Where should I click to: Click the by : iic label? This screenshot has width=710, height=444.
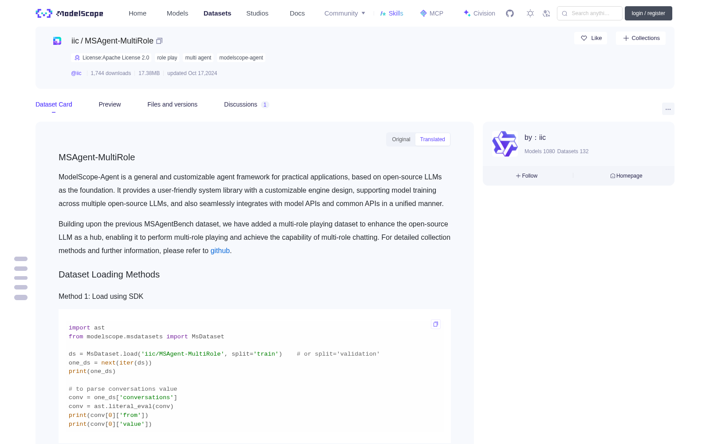click(x=535, y=138)
